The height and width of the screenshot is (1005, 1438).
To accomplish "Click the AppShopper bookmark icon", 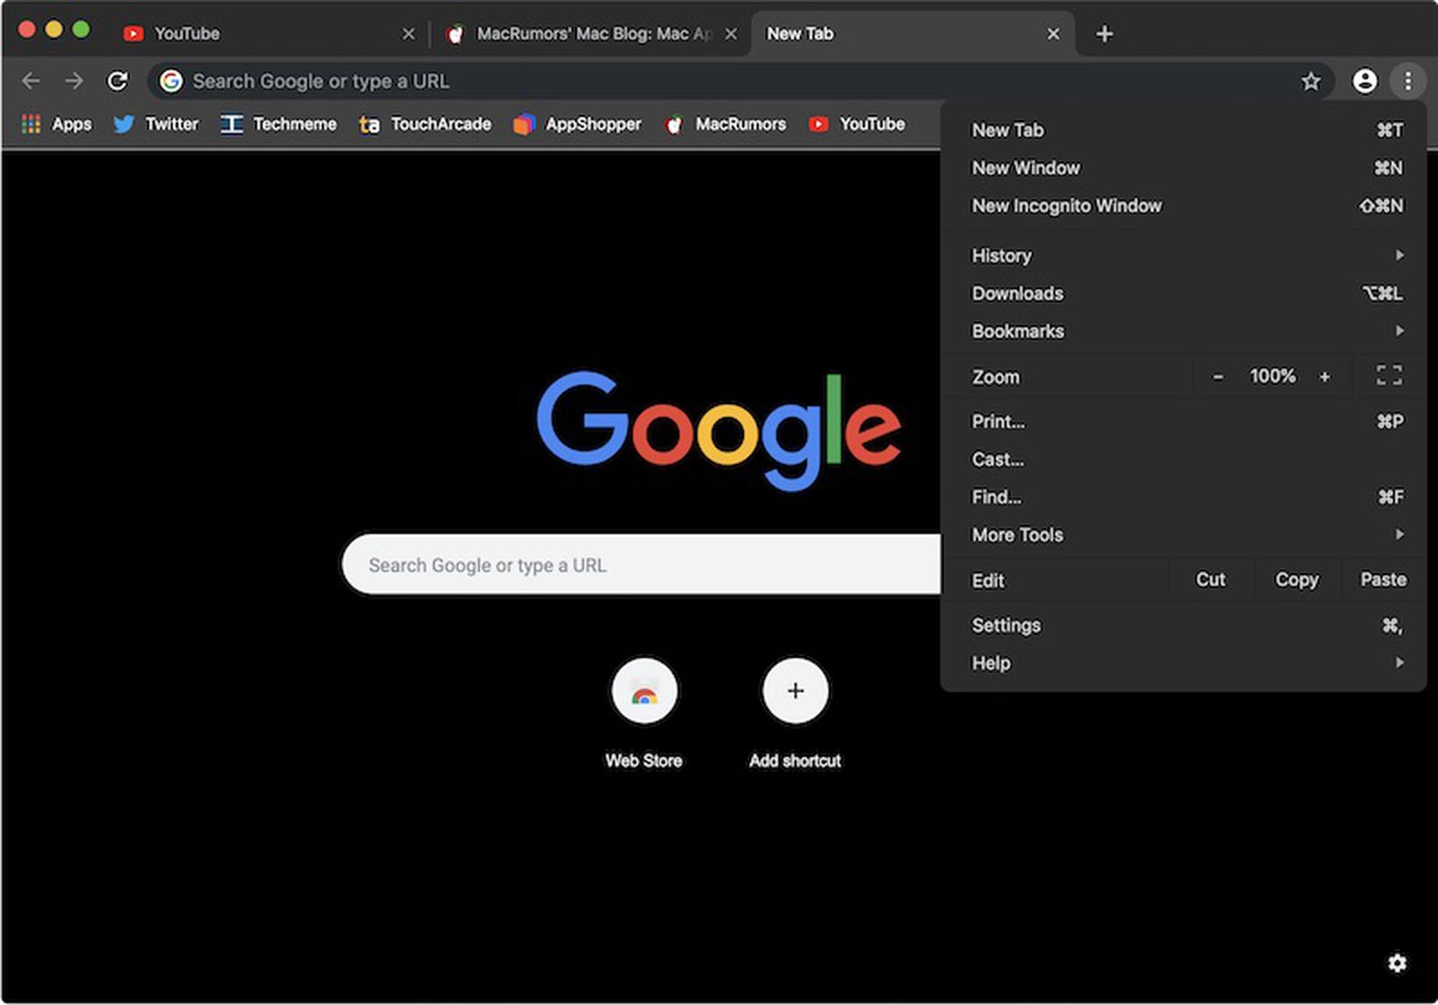I will (x=525, y=124).
